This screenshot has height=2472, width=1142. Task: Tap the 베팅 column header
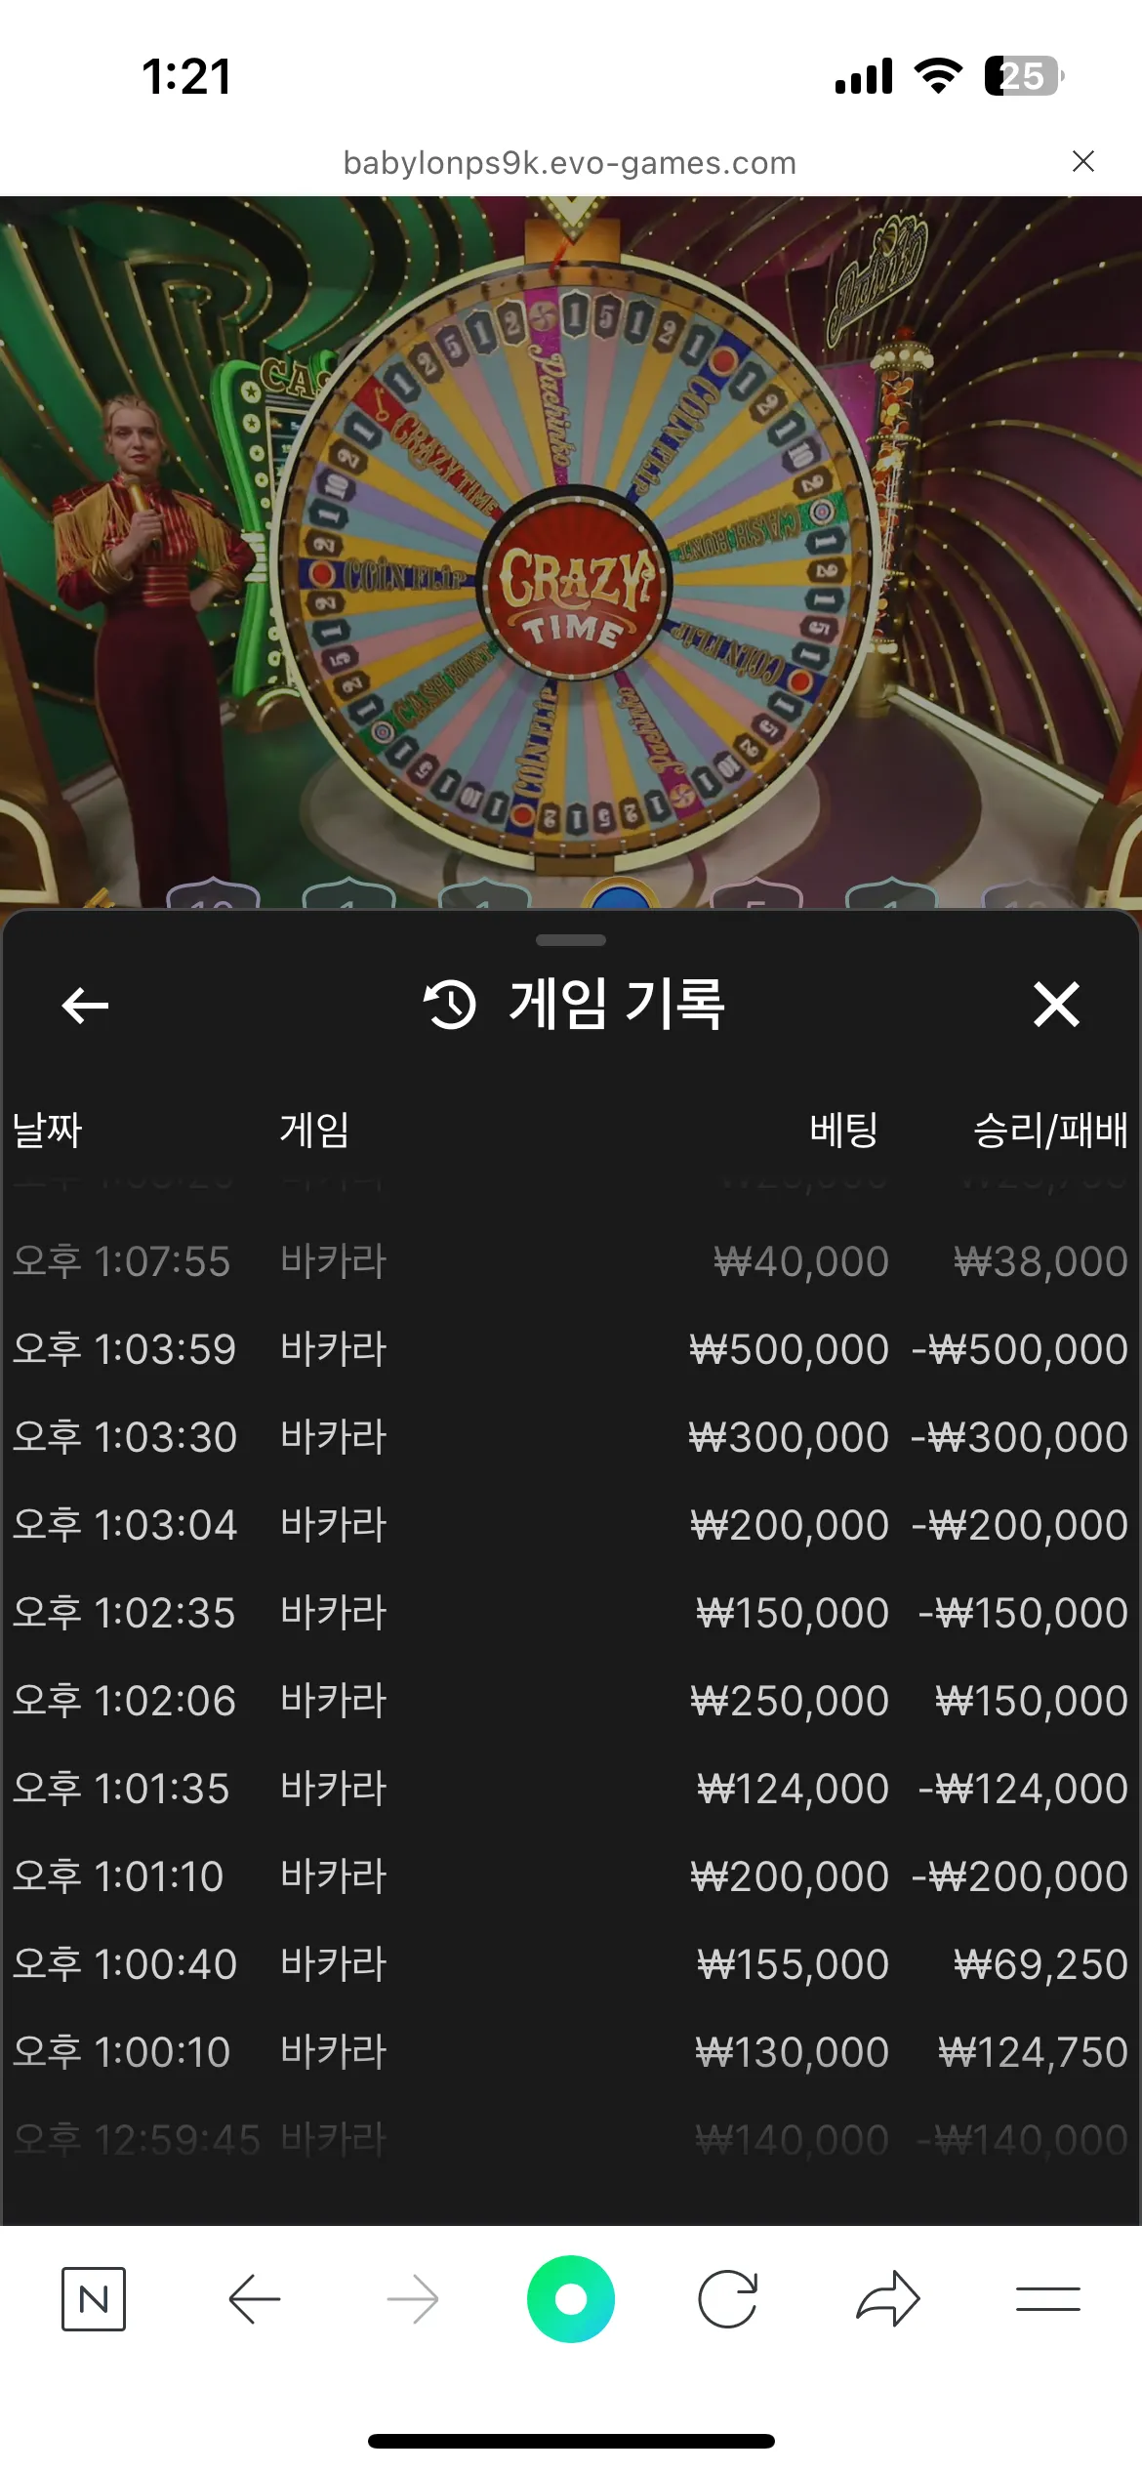pyautogui.click(x=843, y=1130)
